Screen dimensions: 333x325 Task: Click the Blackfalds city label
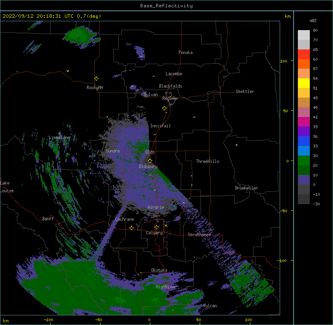click(170, 86)
